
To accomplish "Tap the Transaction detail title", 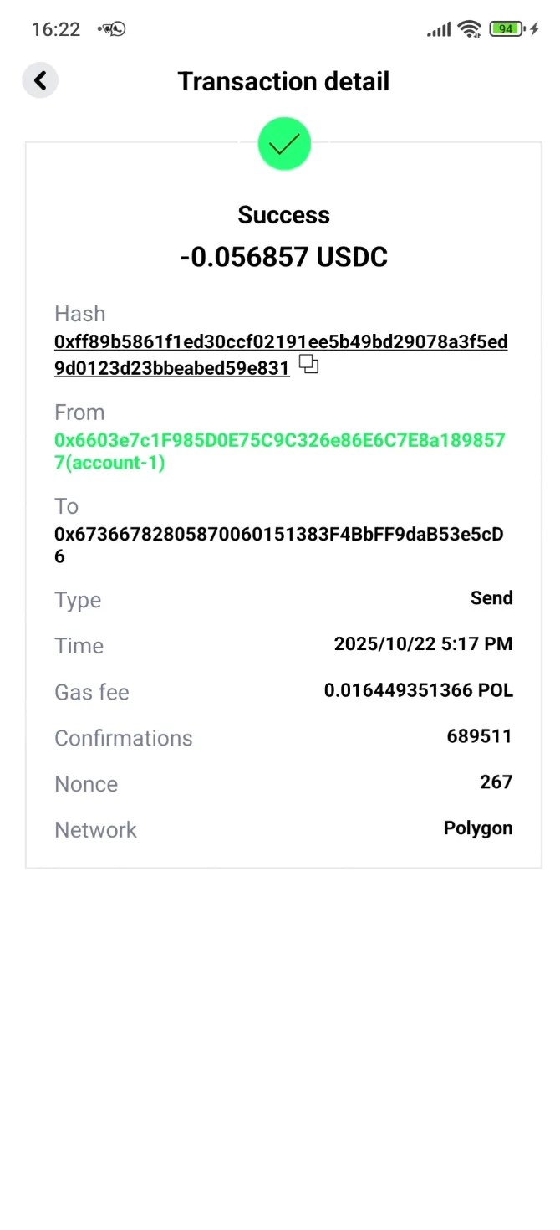I will [283, 81].
